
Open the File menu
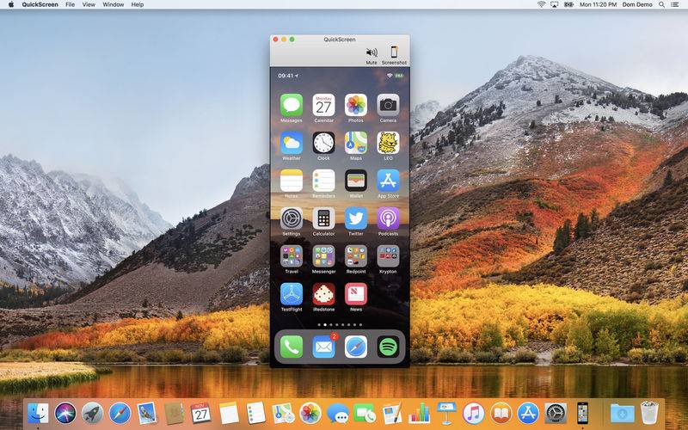[70, 4]
